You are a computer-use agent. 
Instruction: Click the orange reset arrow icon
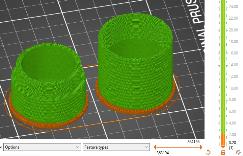coord(209,152)
